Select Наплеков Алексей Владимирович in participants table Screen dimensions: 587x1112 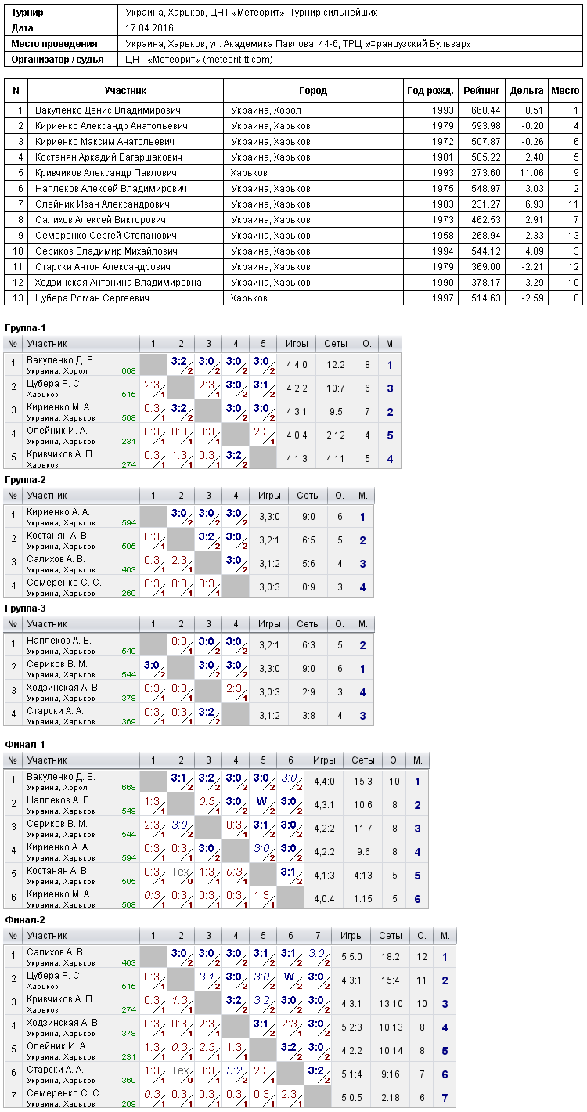tap(110, 189)
